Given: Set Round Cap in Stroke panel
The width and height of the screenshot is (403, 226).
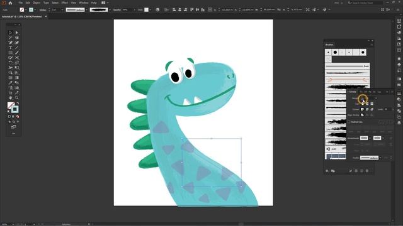Looking at the screenshot, I should coord(367,104).
